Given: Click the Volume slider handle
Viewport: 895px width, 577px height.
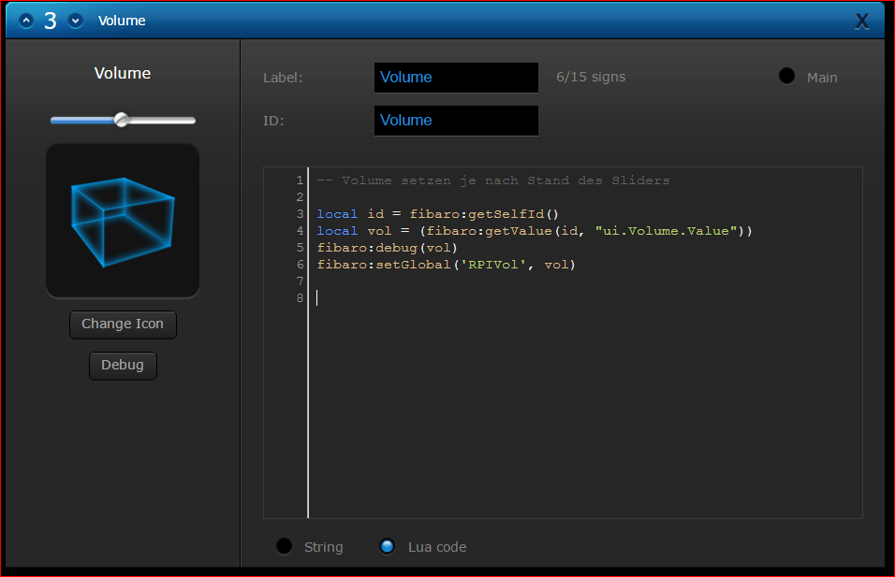Looking at the screenshot, I should [x=121, y=120].
